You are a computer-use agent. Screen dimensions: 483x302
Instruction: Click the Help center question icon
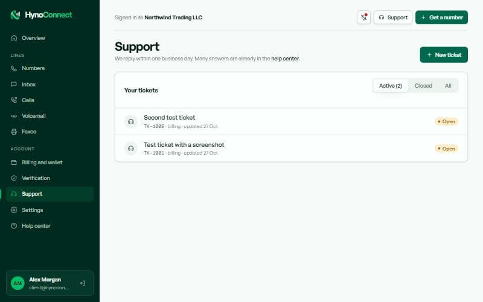[x=14, y=225]
